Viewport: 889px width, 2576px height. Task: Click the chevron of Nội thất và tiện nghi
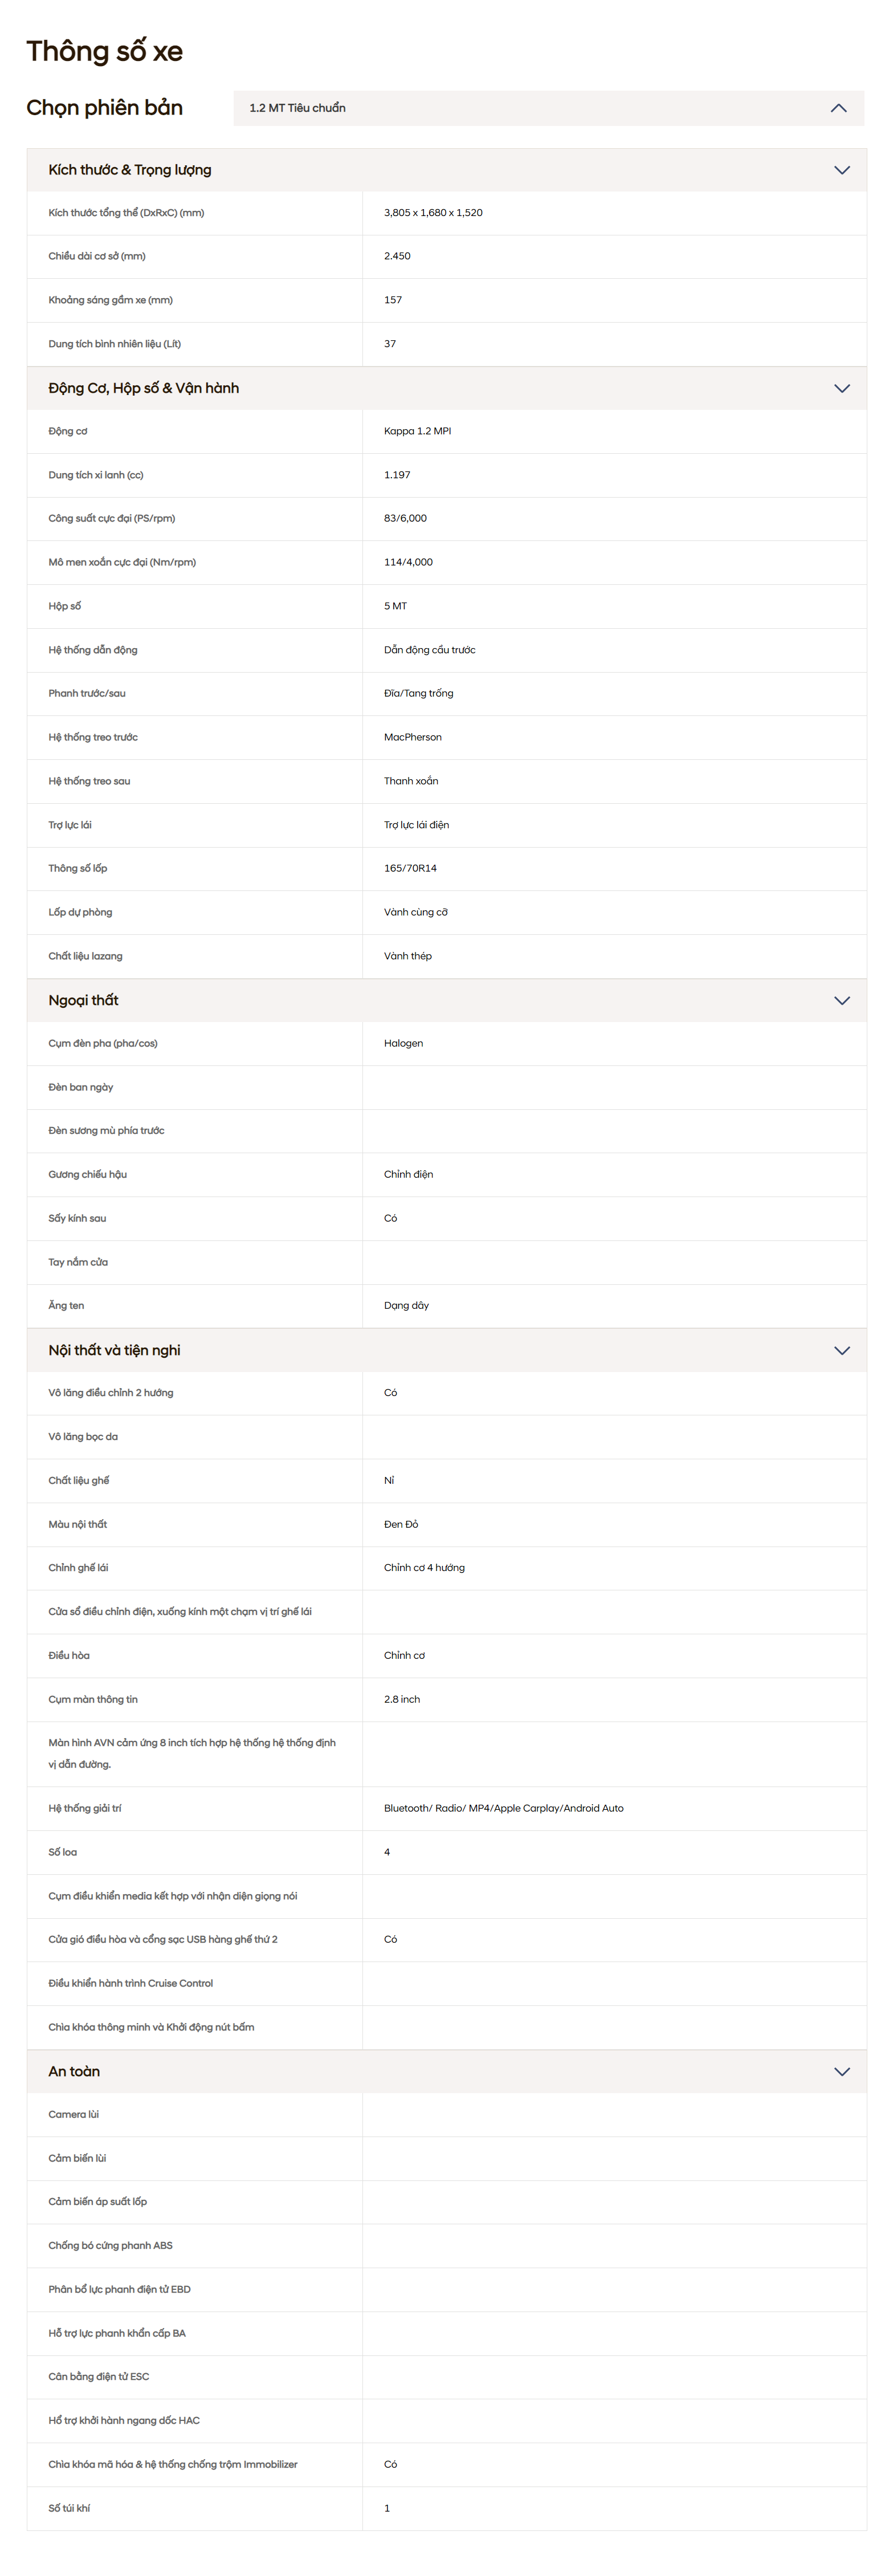click(x=842, y=1350)
